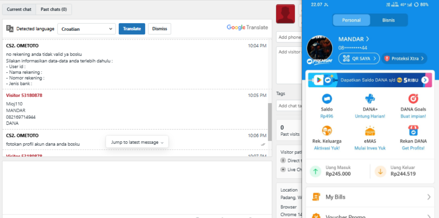Switch to the Current chat tab

19,9
